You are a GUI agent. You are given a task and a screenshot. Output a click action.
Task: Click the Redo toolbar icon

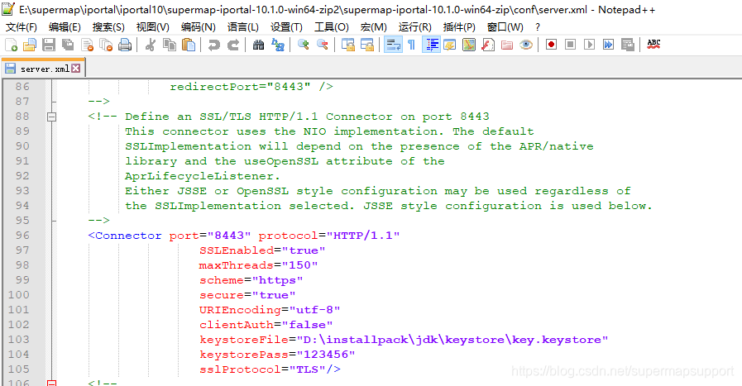tap(232, 45)
